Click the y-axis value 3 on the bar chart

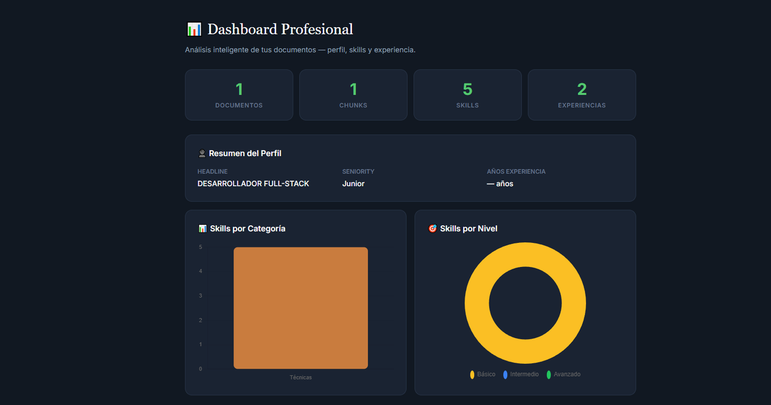[201, 296]
